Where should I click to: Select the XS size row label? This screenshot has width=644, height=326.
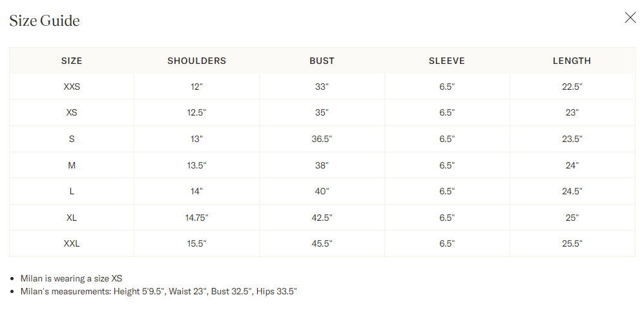72,112
